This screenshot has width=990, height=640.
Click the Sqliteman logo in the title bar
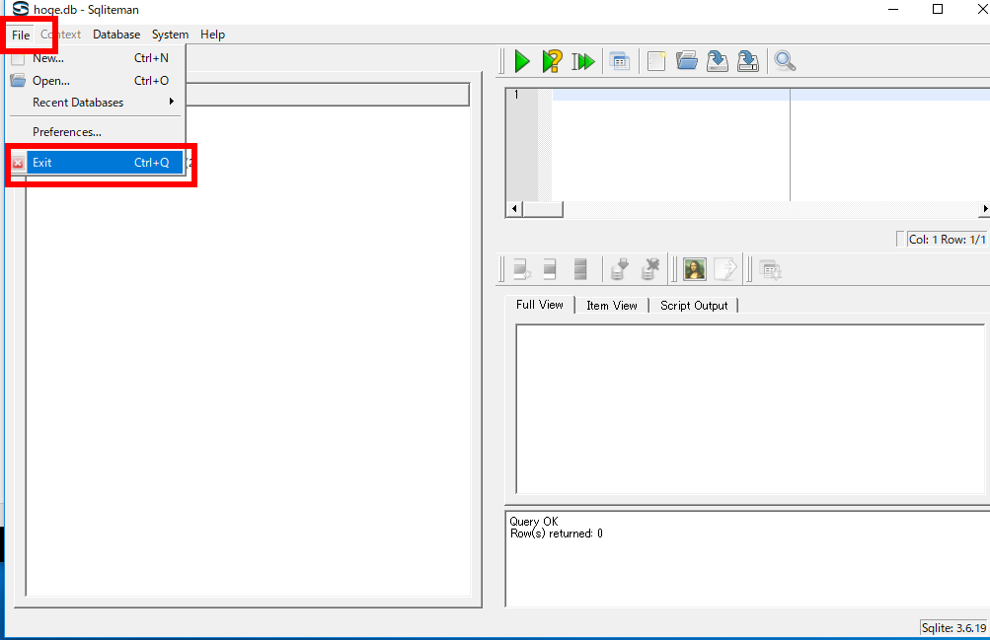pos(20,9)
